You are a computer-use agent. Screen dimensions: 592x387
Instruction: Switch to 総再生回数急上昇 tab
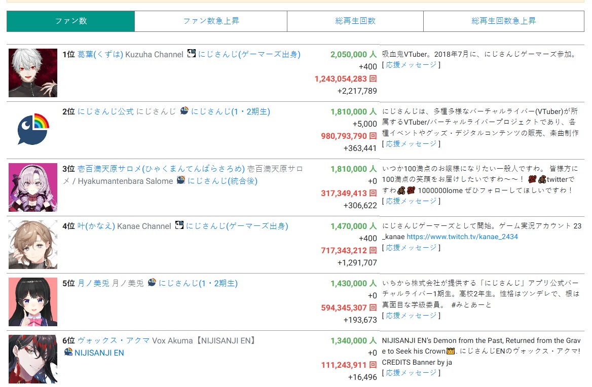click(x=504, y=21)
